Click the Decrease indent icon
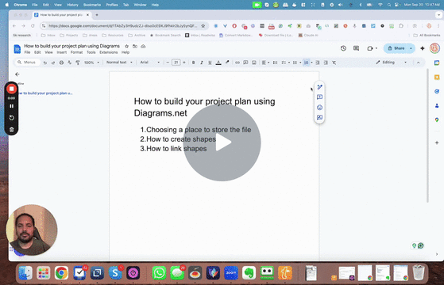 click(318, 63)
